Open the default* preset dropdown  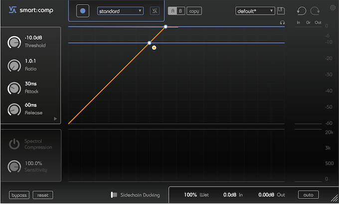tap(255, 11)
